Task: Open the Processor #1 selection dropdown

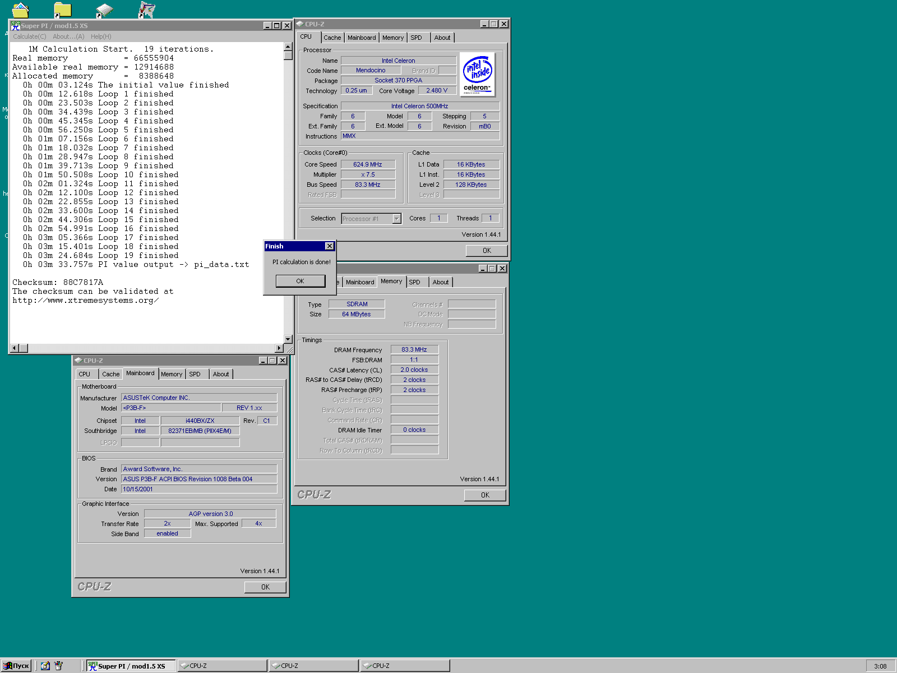Action: point(397,219)
